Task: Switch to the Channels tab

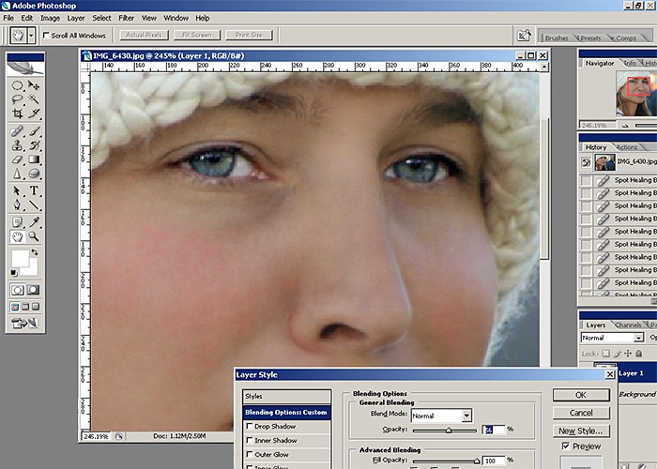Action: (x=628, y=325)
